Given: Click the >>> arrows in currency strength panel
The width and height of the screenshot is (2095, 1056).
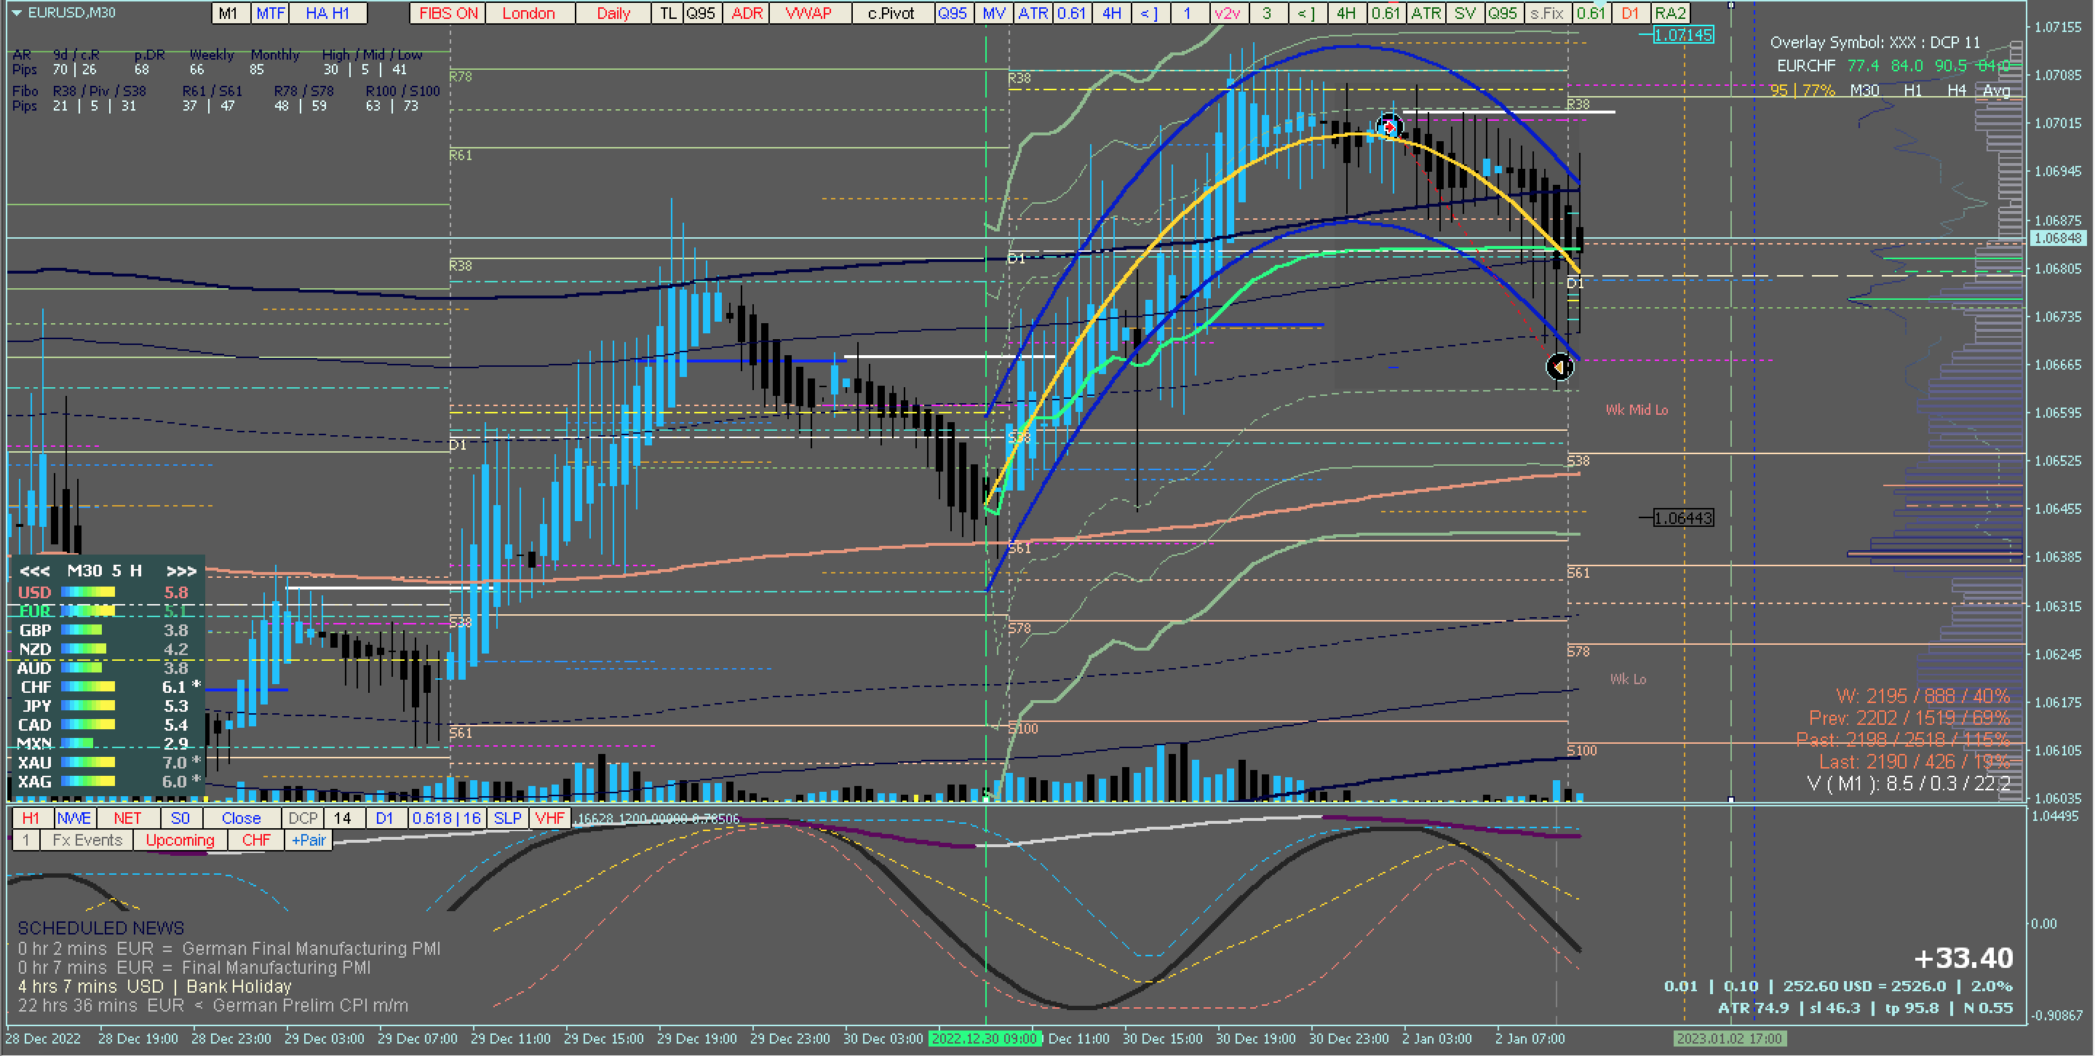Looking at the screenshot, I should 180,571.
